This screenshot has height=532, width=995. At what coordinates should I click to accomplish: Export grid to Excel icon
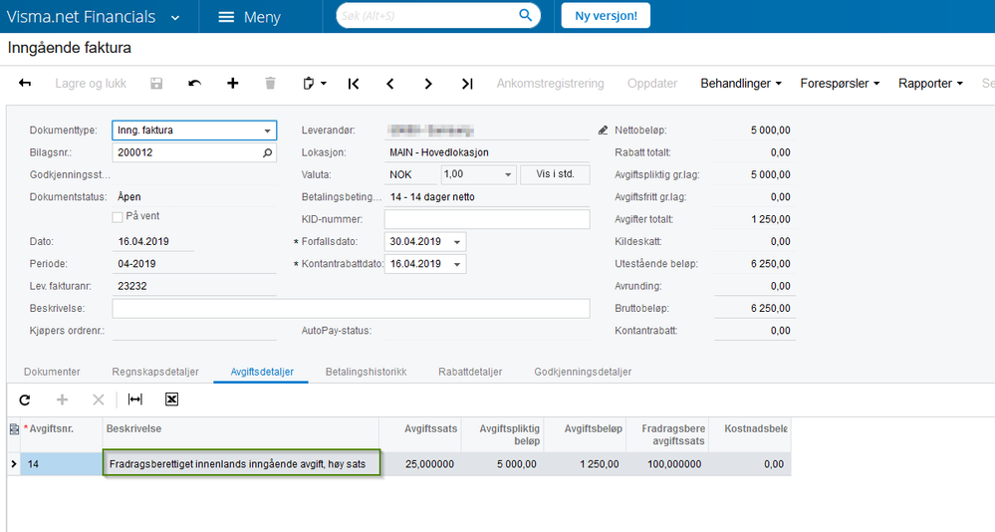click(171, 399)
